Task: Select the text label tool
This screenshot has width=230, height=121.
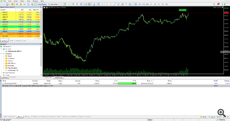Action: (x=126, y=4)
